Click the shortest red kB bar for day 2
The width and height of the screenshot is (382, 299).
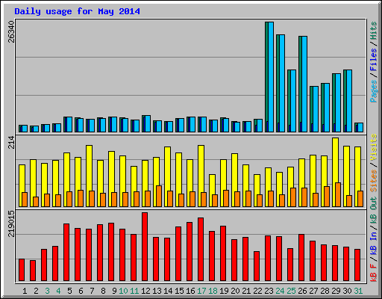pyautogui.click(x=33, y=271)
